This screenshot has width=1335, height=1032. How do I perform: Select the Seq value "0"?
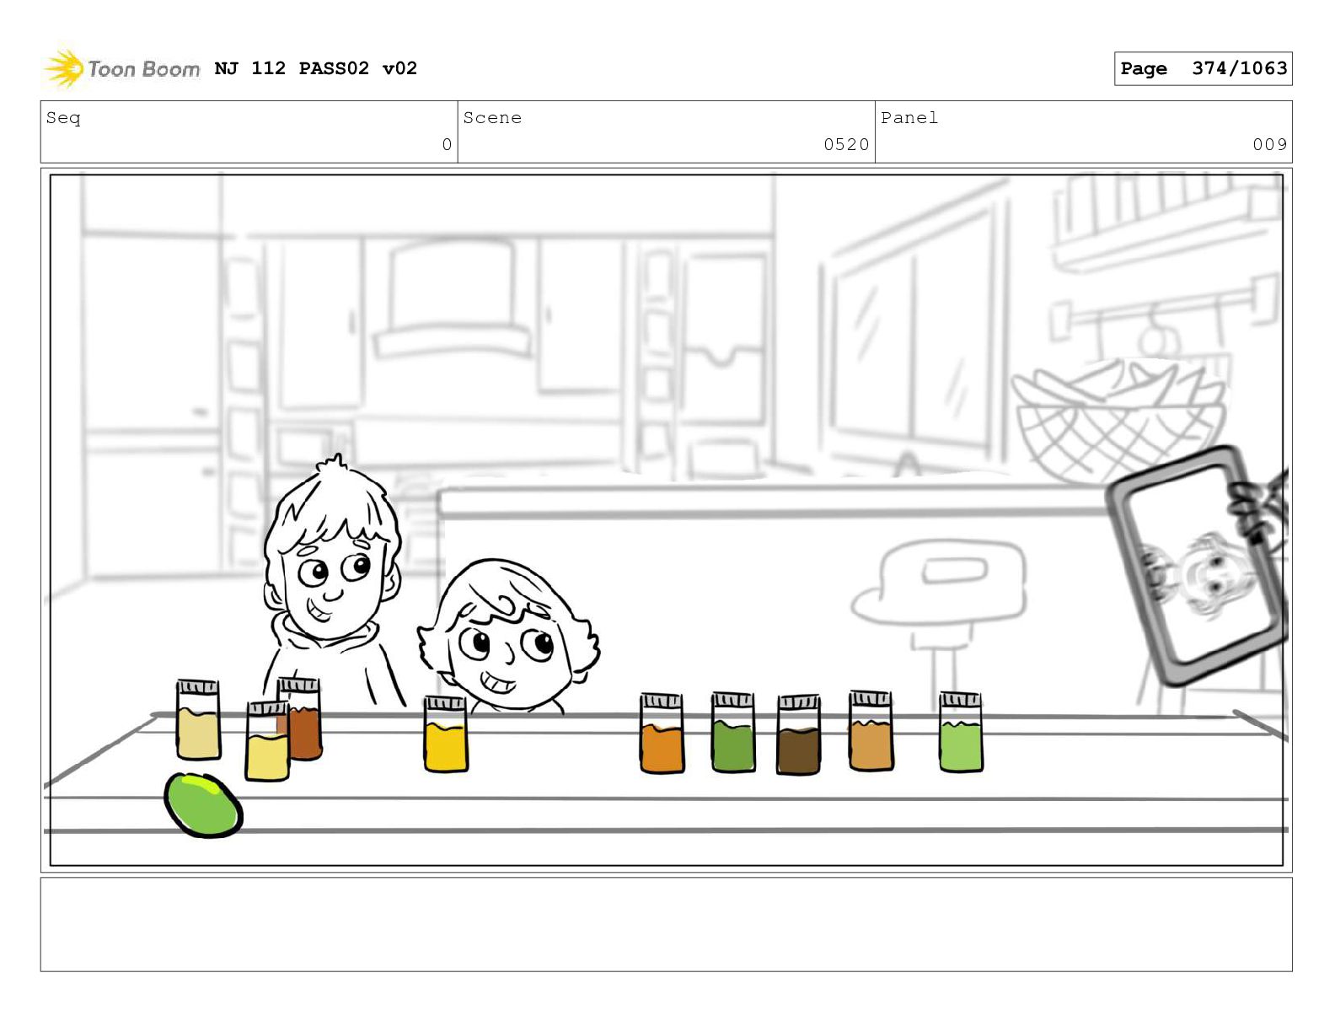point(447,144)
